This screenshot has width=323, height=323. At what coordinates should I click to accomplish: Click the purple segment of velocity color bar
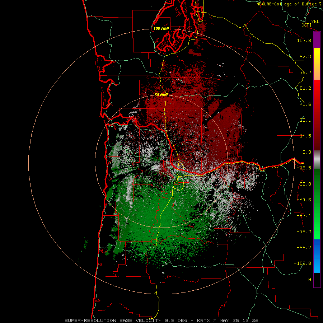tap(317, 40)
